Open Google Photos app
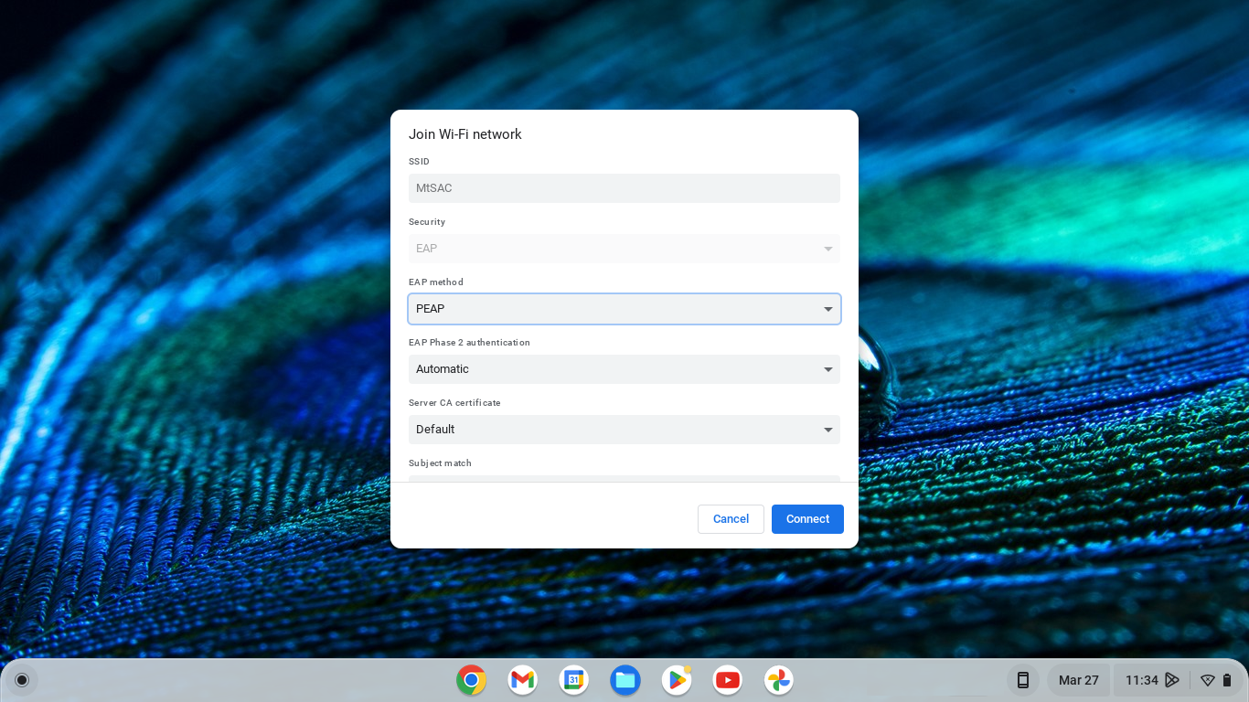 (778, 680)
